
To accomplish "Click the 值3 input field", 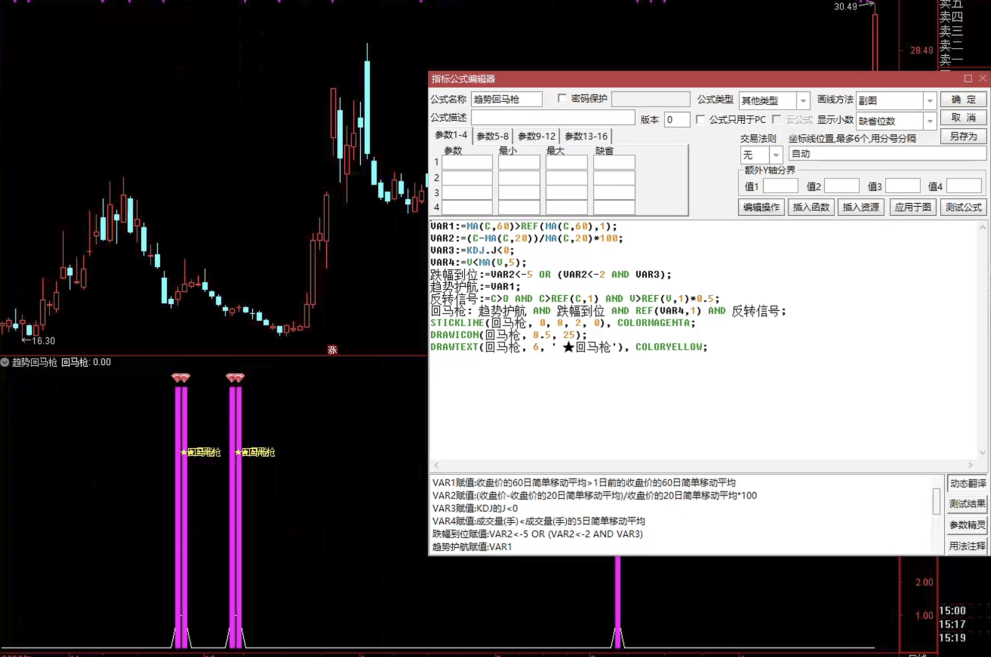I will [903, 186].
